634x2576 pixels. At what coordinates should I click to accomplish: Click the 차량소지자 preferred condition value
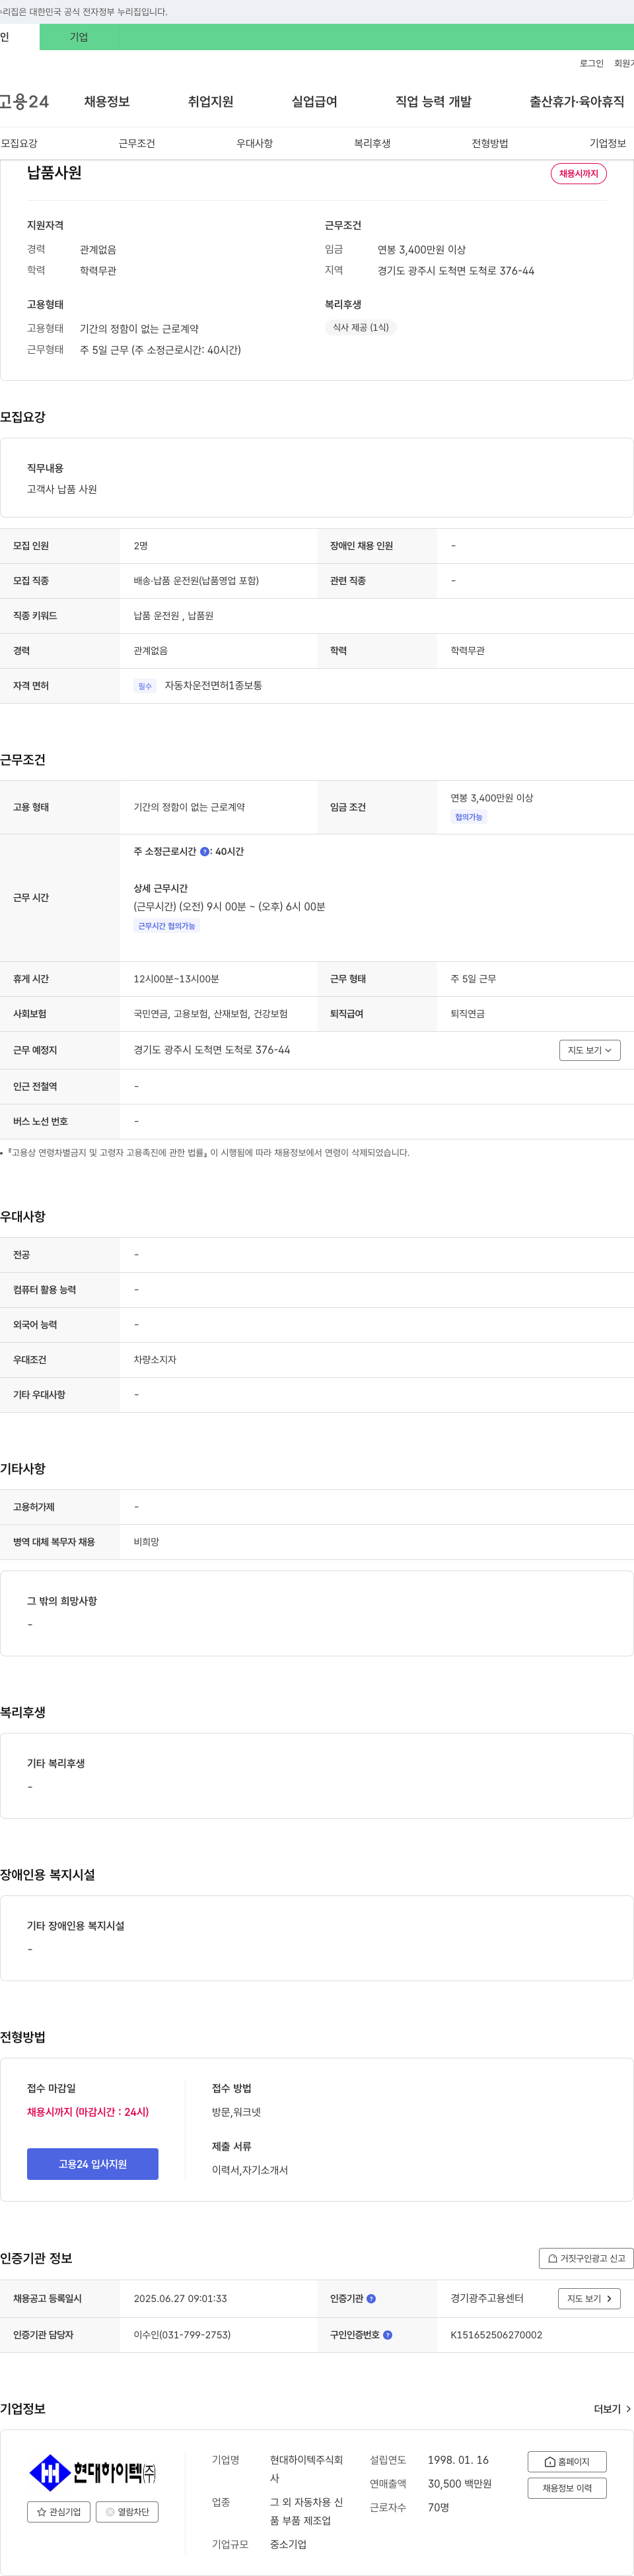155,1360
